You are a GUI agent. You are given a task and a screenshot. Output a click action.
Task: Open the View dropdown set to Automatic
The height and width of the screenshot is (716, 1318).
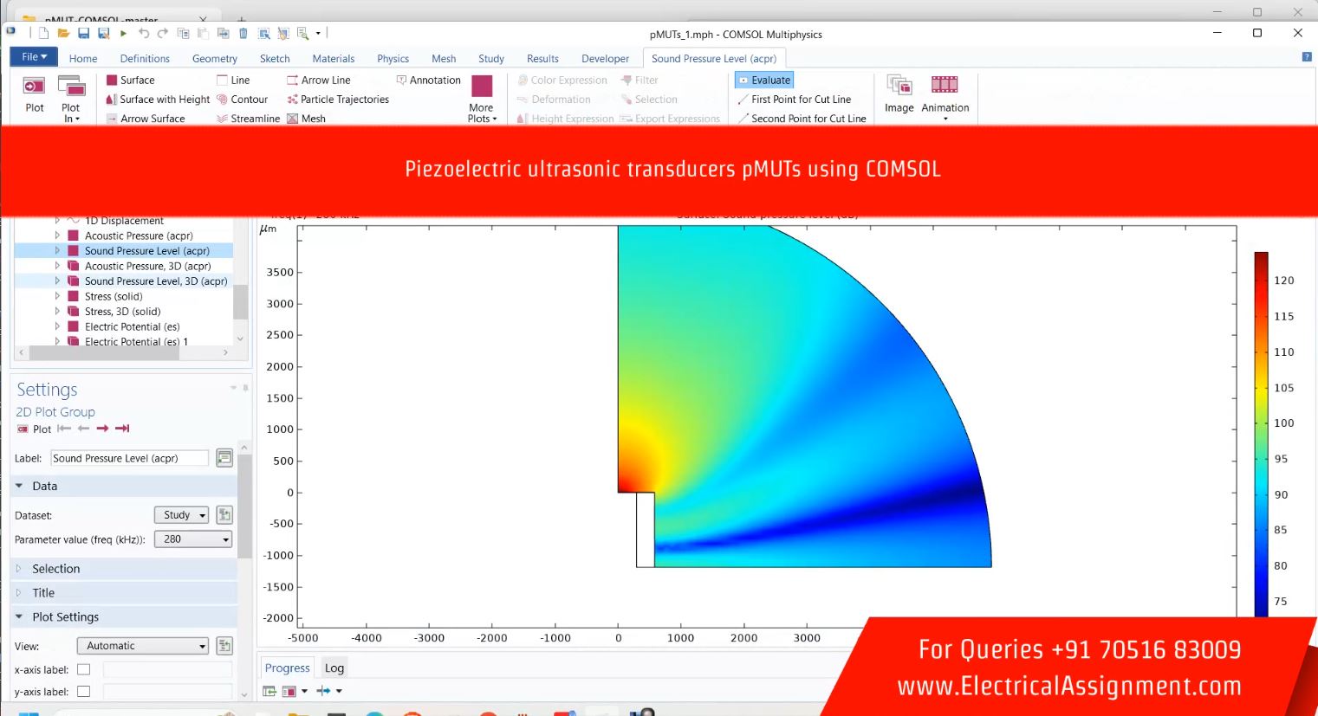pyautogui.click(x=143, y=646)
